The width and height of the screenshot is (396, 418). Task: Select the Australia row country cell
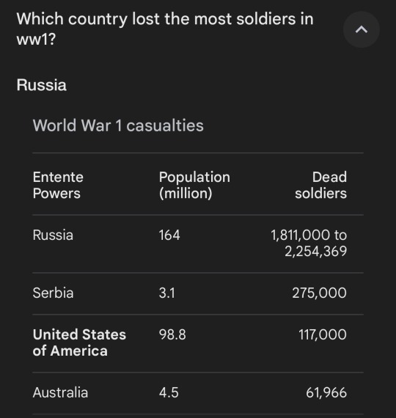[x=60, y=392]
